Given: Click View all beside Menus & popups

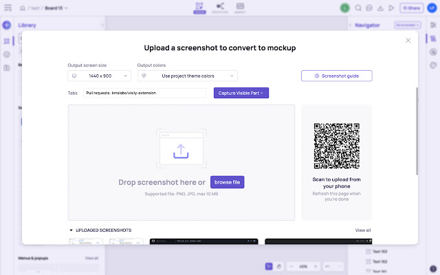Looking at the screenshot, I should tap(91, 258).
